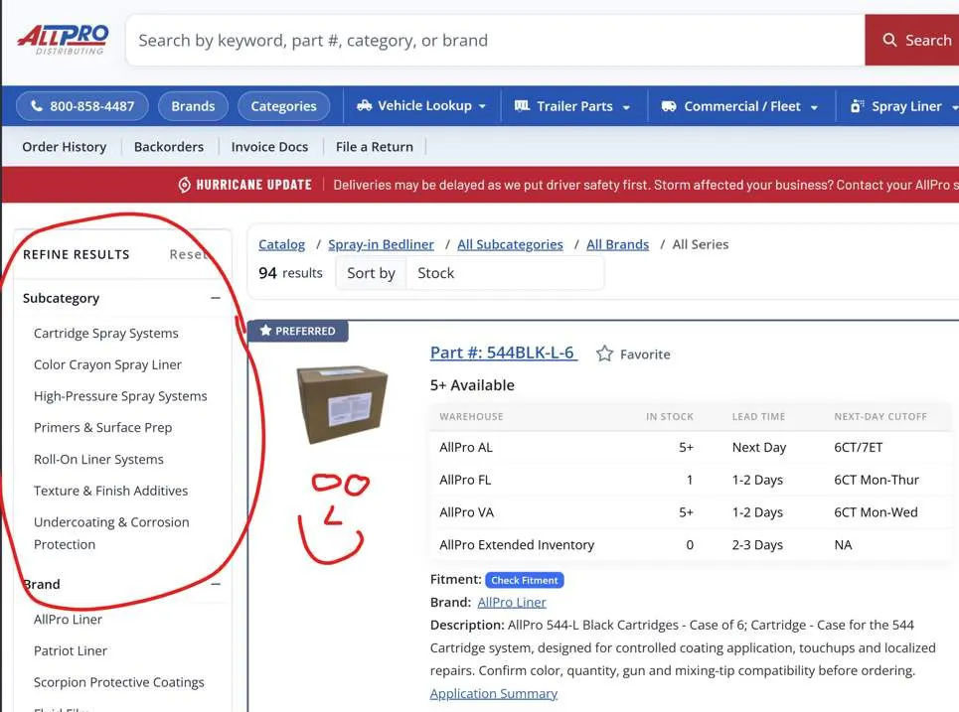Go to All Brands breadcrumb
Image resolution: width=959 pixels, height=712 pixels.
pyautogui.click(x=618, y=244)
